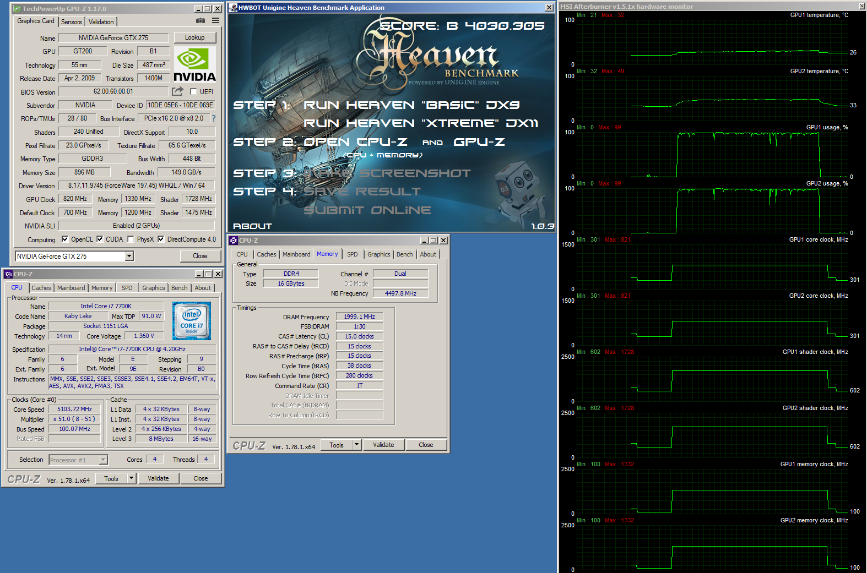Open the Graphics tab in CPU-Z processor window
Viewport: 867px width, 573px height.
tap(154, 288)
